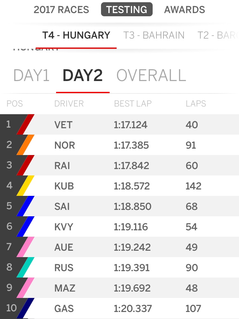The height and width of the screenshot is (319, 239).
Task: Show Day1 testing results
Action: click(31, 76)
